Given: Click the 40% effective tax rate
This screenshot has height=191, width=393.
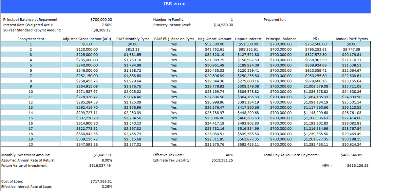Looking at the screenshot, I should click(230, 155).
